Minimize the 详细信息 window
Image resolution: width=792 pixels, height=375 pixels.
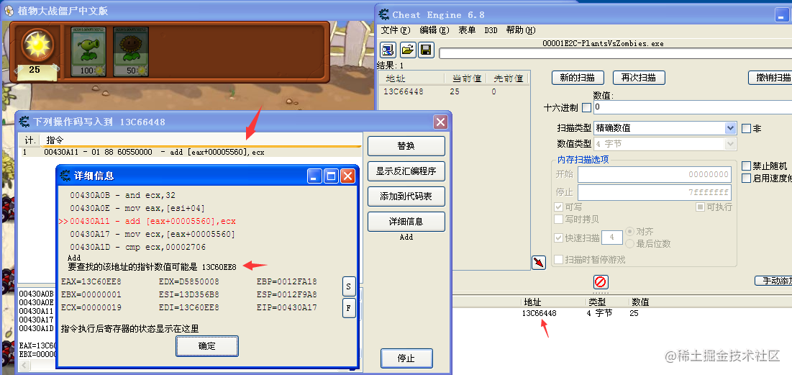(x=315, y=176)
